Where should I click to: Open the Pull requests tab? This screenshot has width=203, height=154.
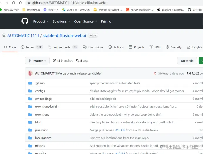tap(63, 47)
